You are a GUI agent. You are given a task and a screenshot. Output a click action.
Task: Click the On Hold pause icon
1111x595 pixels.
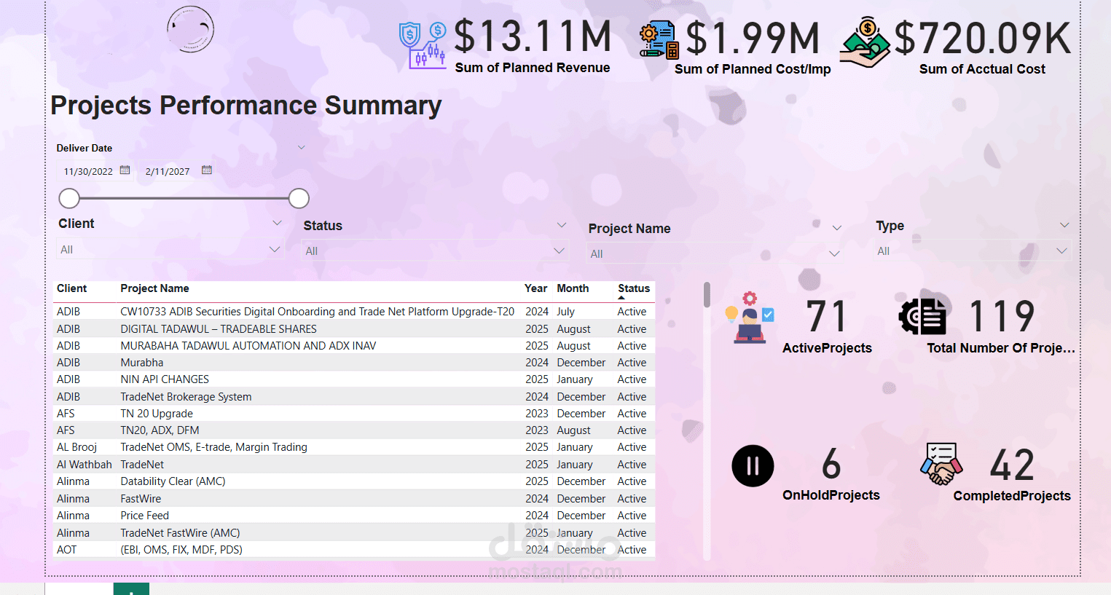753,466
